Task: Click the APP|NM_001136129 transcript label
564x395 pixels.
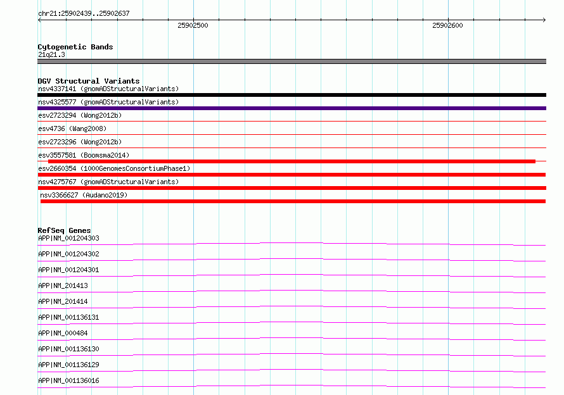Action: click(x=68, y=365)
